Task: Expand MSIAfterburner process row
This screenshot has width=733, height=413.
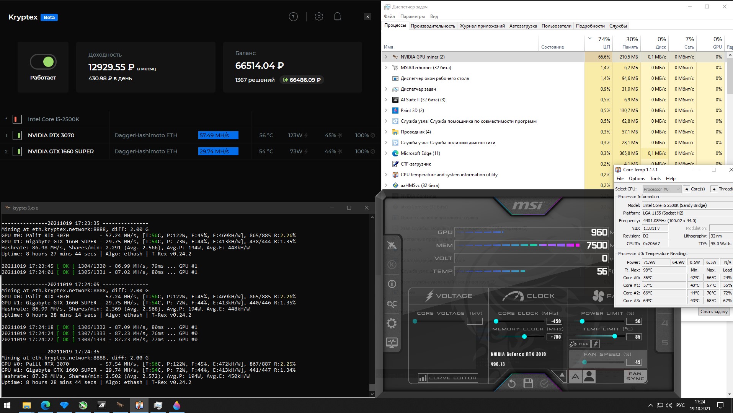Action: pyautogui.click(x=386, y=68)
